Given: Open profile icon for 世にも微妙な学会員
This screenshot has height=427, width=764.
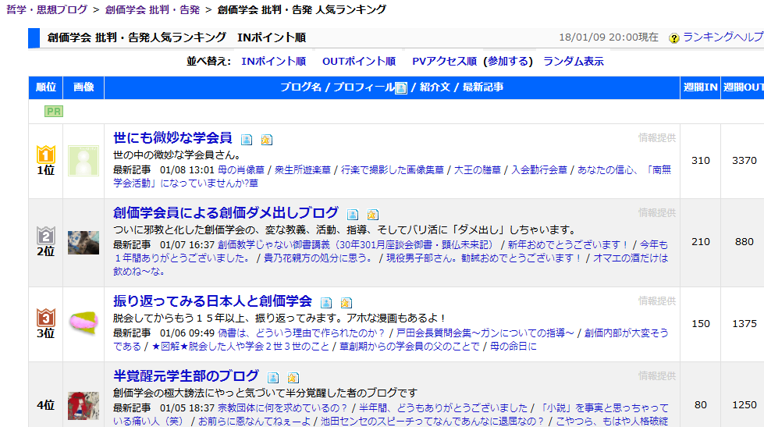Looking at the screenshot, I should (x=247, y=140).
